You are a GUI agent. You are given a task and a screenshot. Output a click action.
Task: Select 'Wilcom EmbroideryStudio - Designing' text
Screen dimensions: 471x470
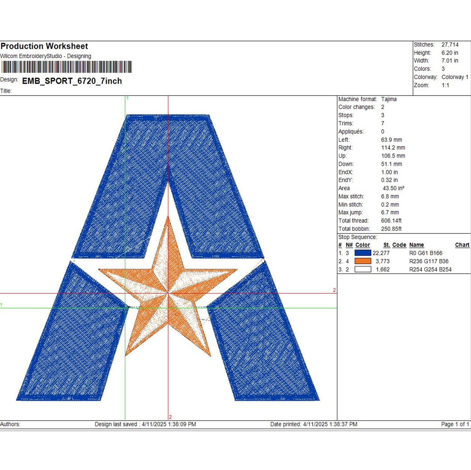click(x=46, y=56)
